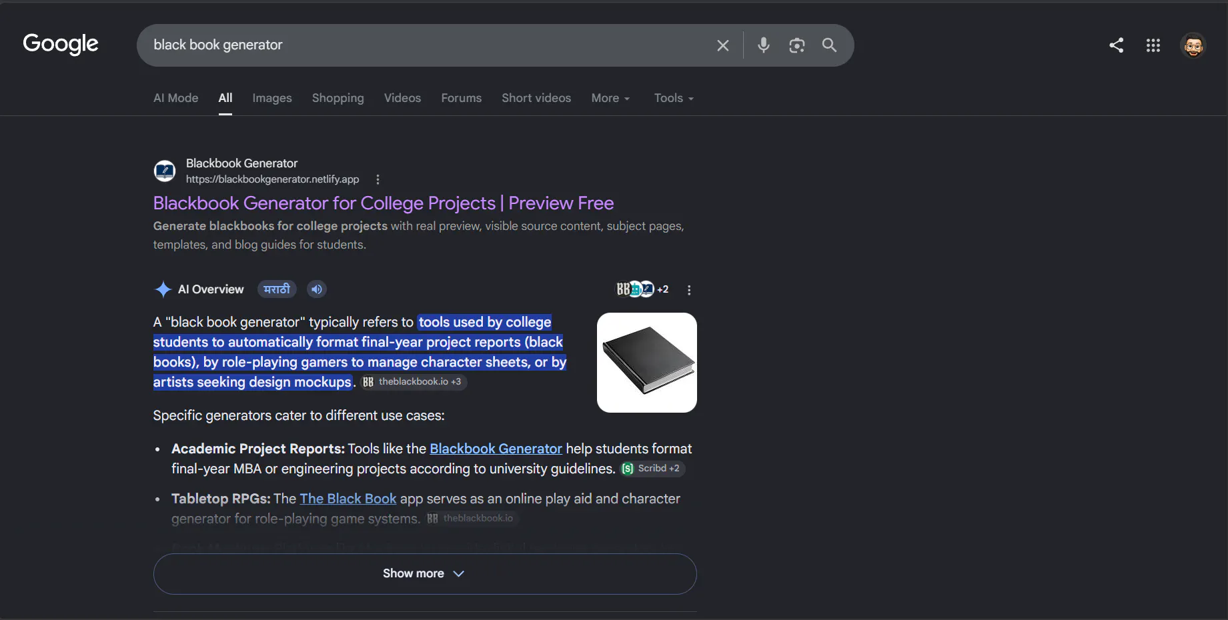Open the AI Overview more options menu
The image size is (1228, 620).
click(x=689, y=290)
